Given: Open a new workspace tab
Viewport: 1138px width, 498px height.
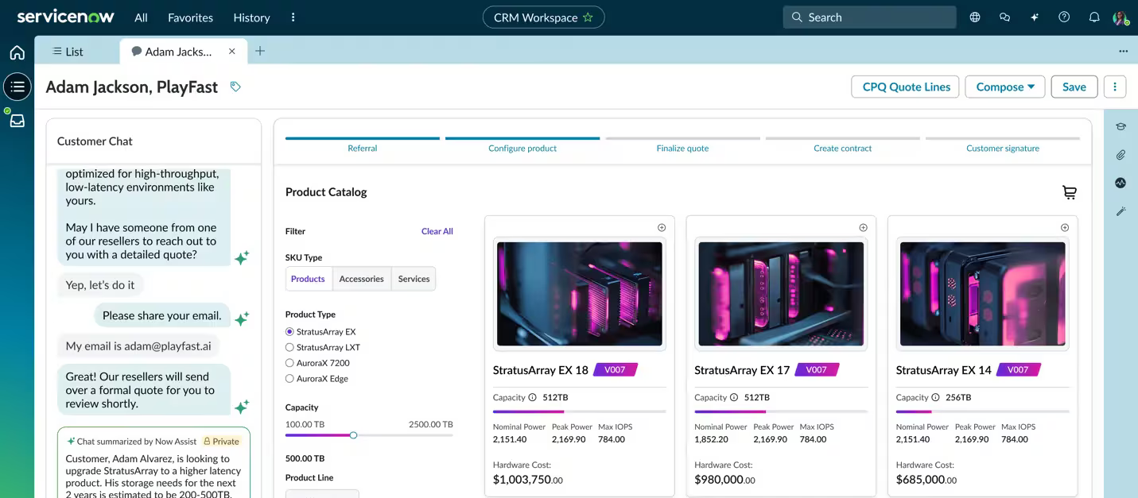Looking at the screenshot, I should (260, 52).
